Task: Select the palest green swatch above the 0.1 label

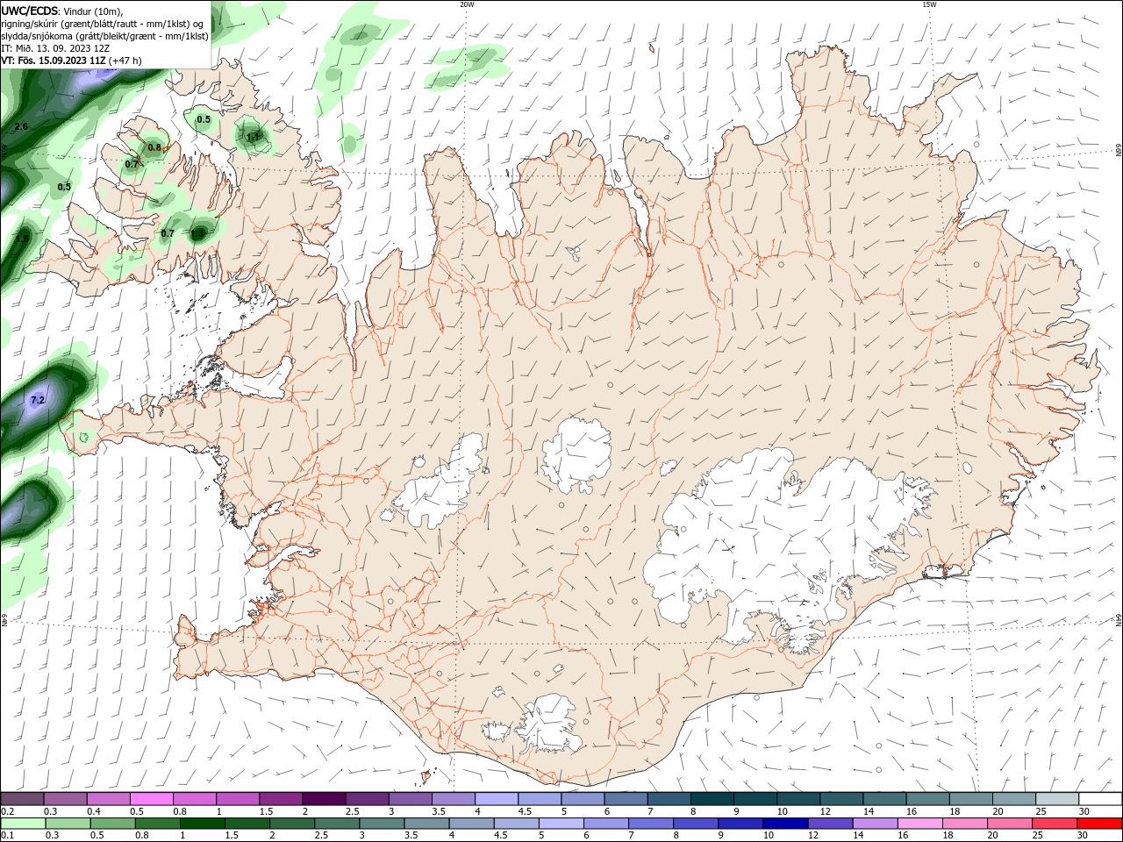Action: 22,824
